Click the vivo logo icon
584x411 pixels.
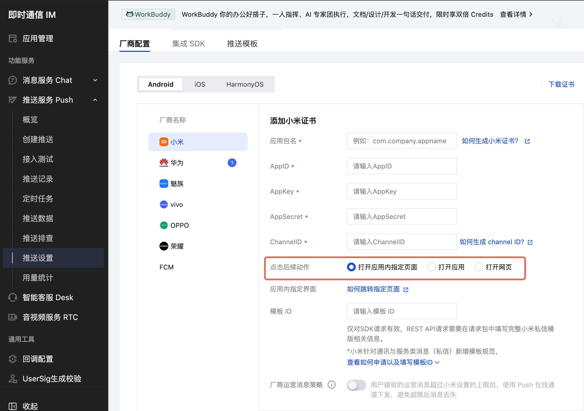tap(164, 204)
